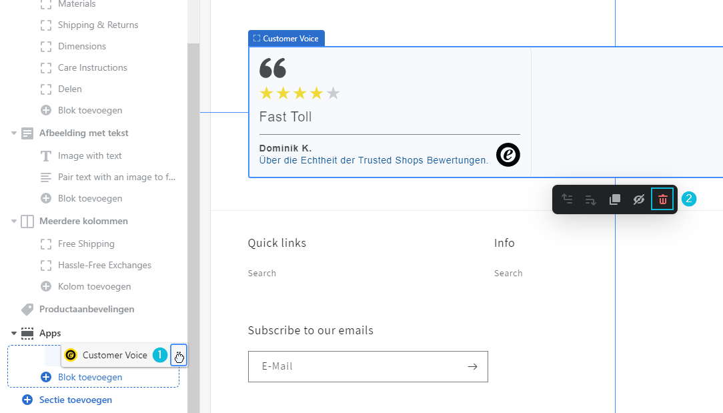Click the Subscribe to our emails heading
The height and width of the screenshot is (413, 723).
coord(311,330)
